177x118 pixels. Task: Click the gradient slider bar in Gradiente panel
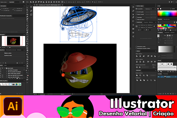pyautogui.click(x=166, y=49)
